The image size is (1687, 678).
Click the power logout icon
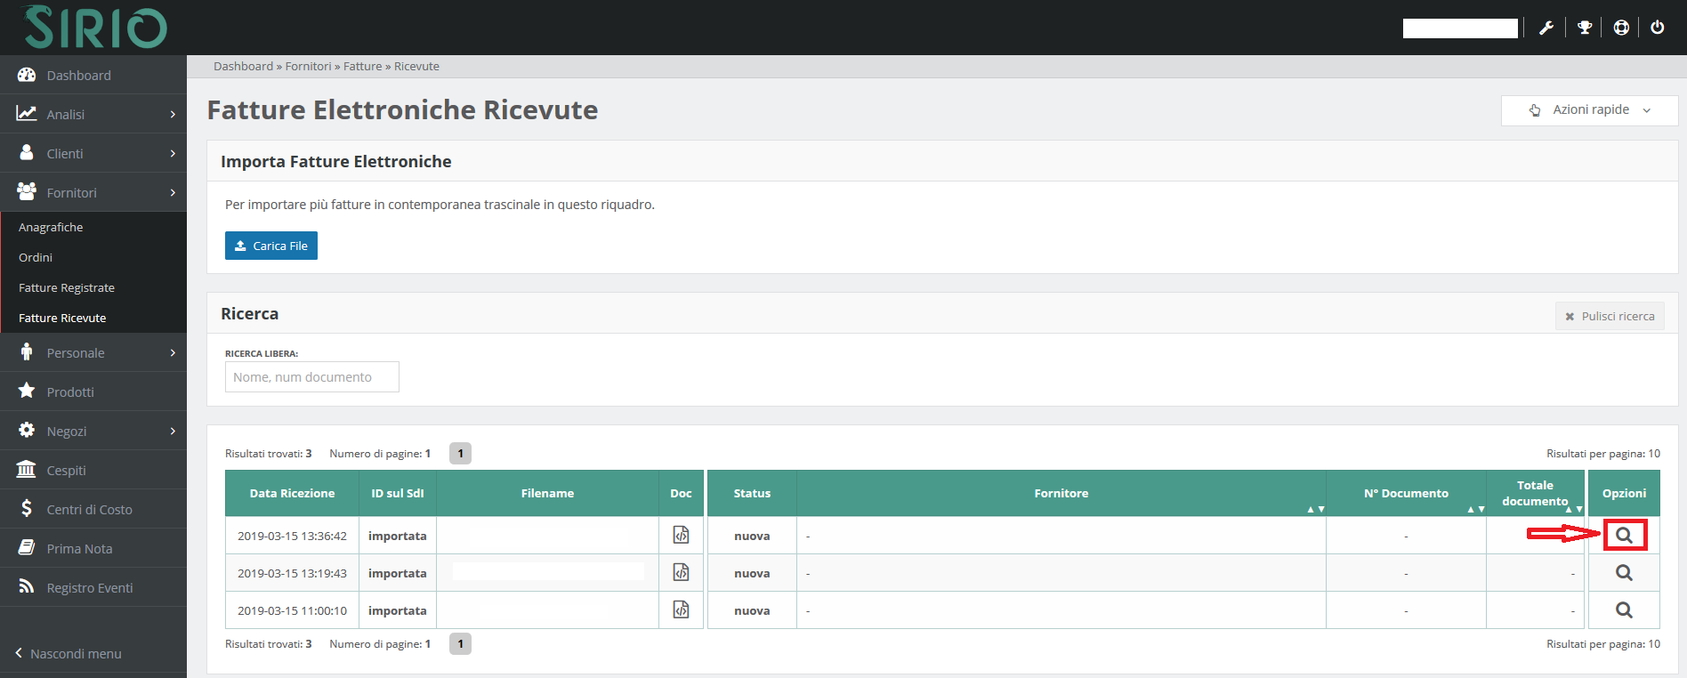click(x=1658, y=28)
